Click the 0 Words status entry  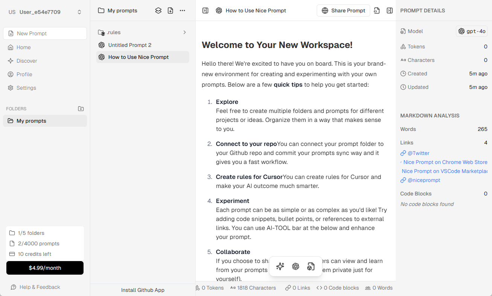pyautogui.click(x=379, y=288)
